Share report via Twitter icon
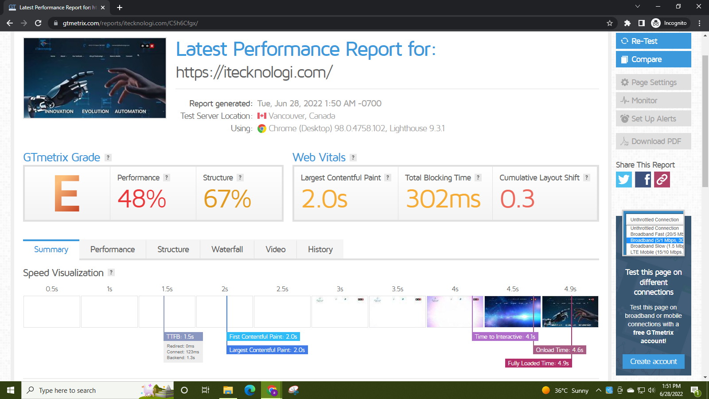 click(624, 180)
